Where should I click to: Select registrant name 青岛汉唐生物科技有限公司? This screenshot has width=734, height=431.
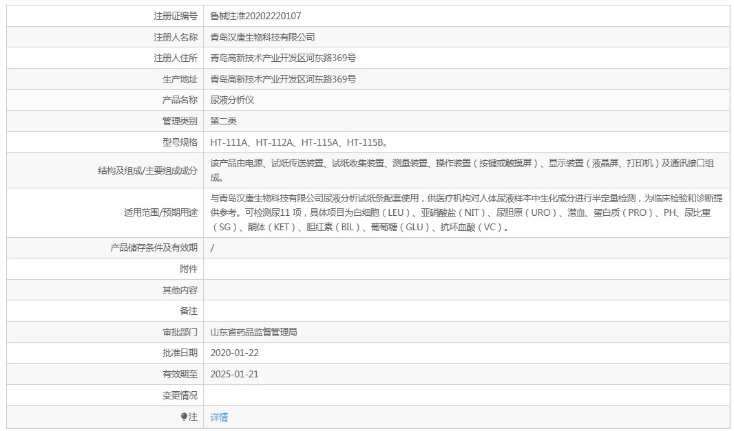(x=262, y=37)
